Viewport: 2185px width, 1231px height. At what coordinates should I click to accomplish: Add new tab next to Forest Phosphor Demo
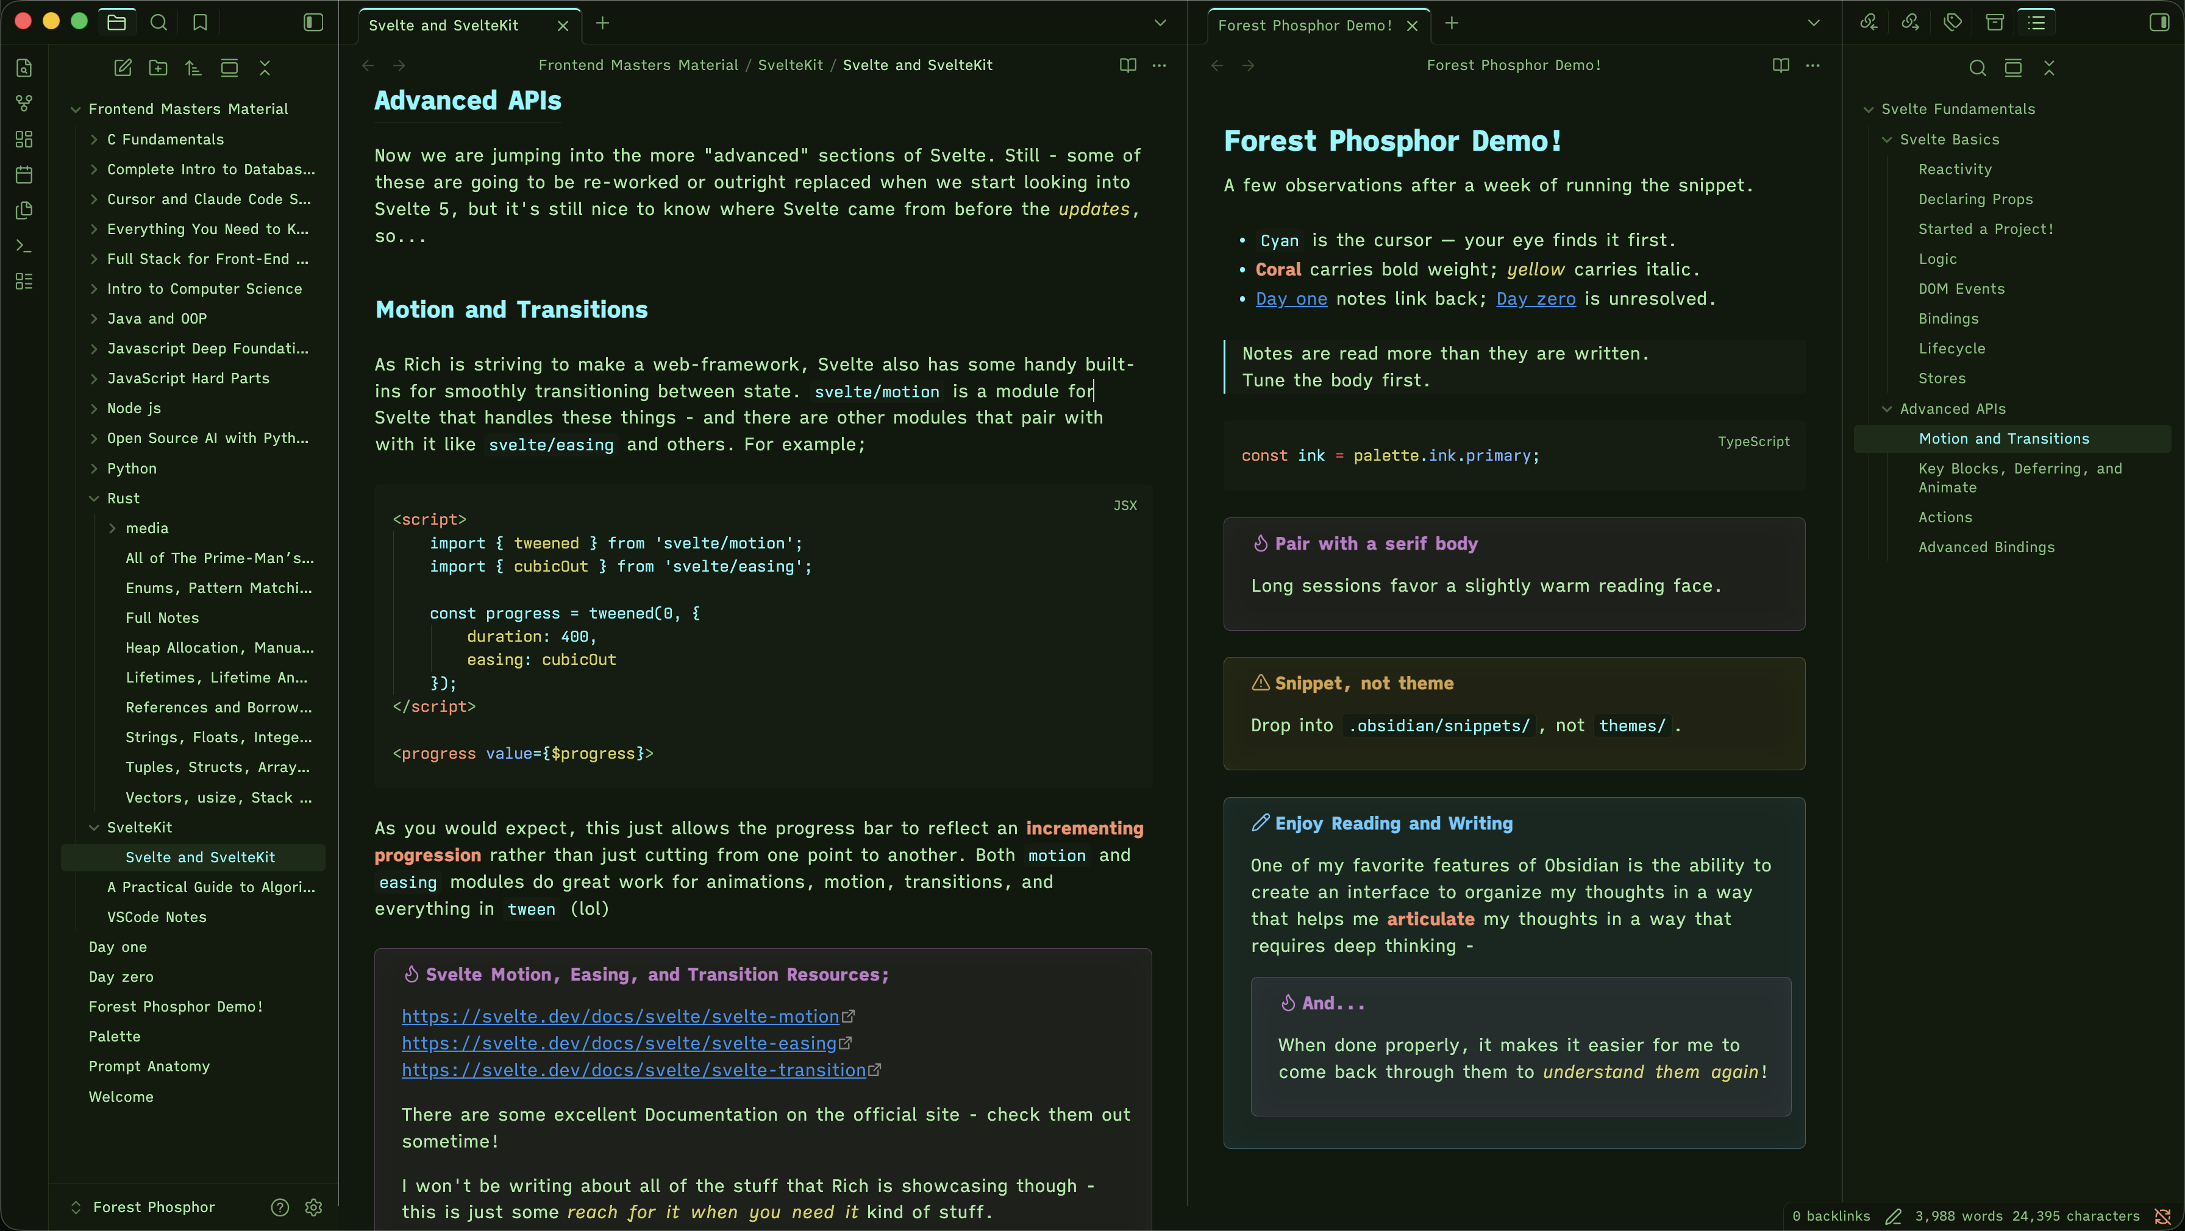pos(1452,23)
